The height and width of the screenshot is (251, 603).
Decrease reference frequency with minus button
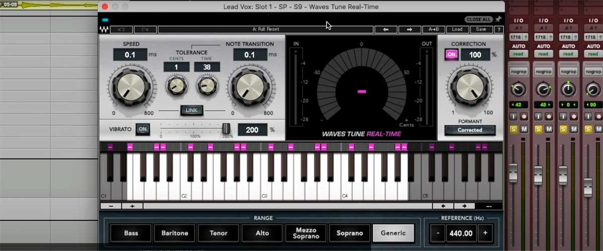[x=437, y=233]
